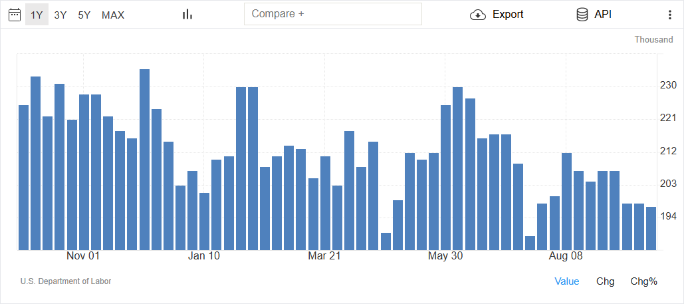
Task: Switch to the 5Y time range
Action: 84,15
